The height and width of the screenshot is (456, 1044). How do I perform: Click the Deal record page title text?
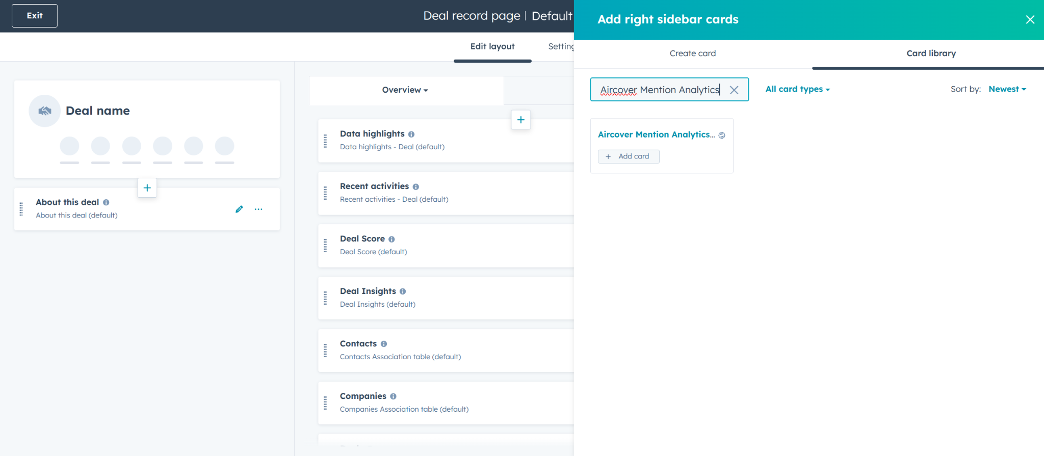[472, 16]
